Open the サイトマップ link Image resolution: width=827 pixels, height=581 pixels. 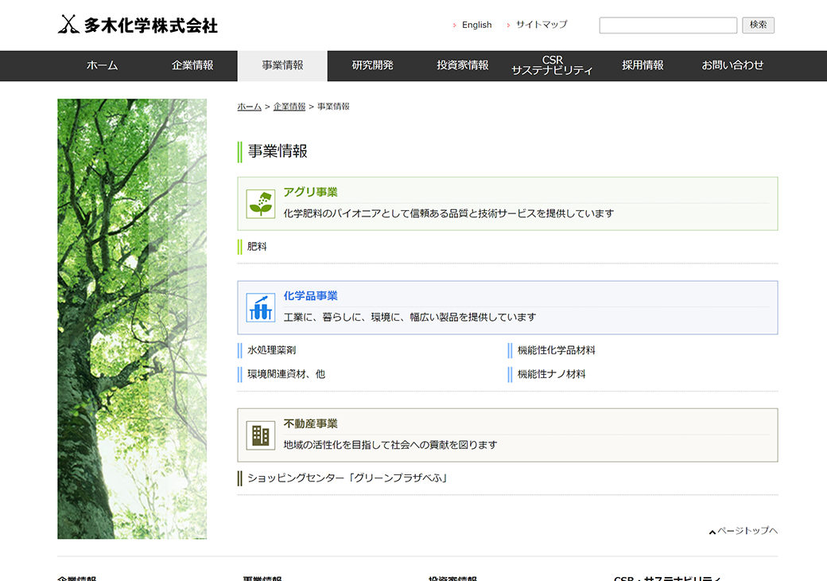point(541,25)
